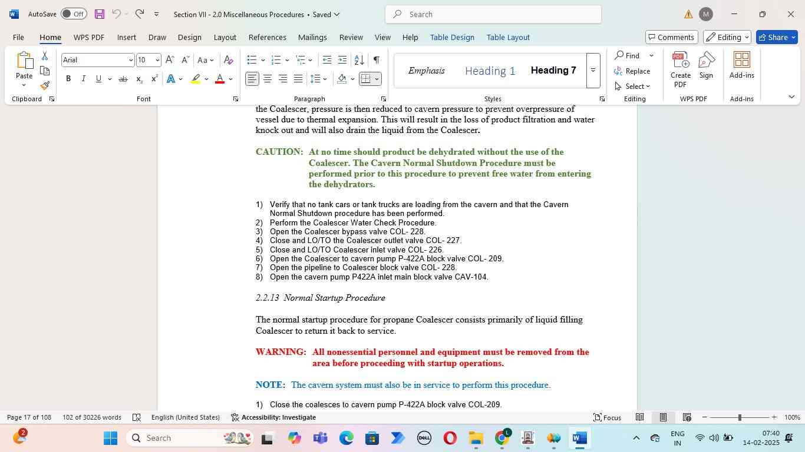Click the Sort A to Z icon
Screen dimensions: 805x452
click(359, 60)
